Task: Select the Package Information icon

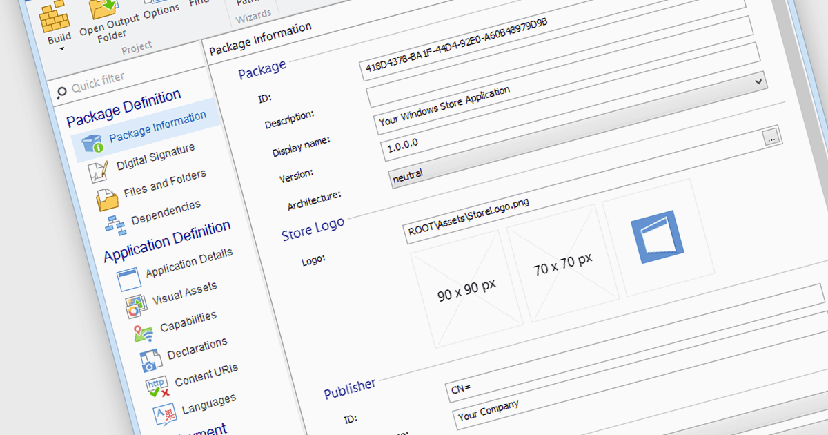Action: coord(92,144)
